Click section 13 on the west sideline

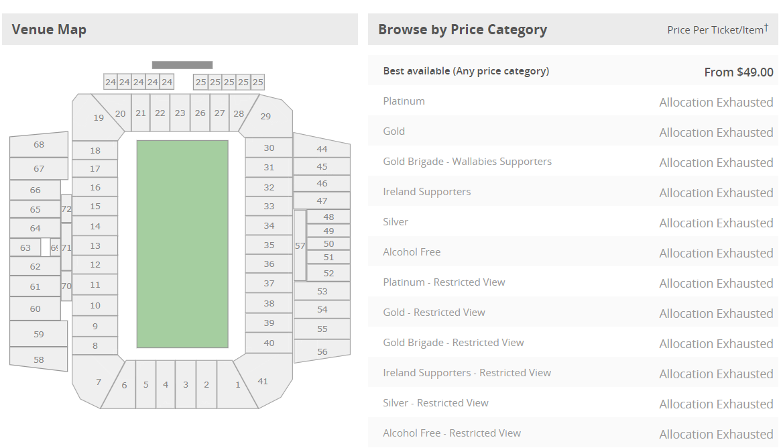coord(95,245)
